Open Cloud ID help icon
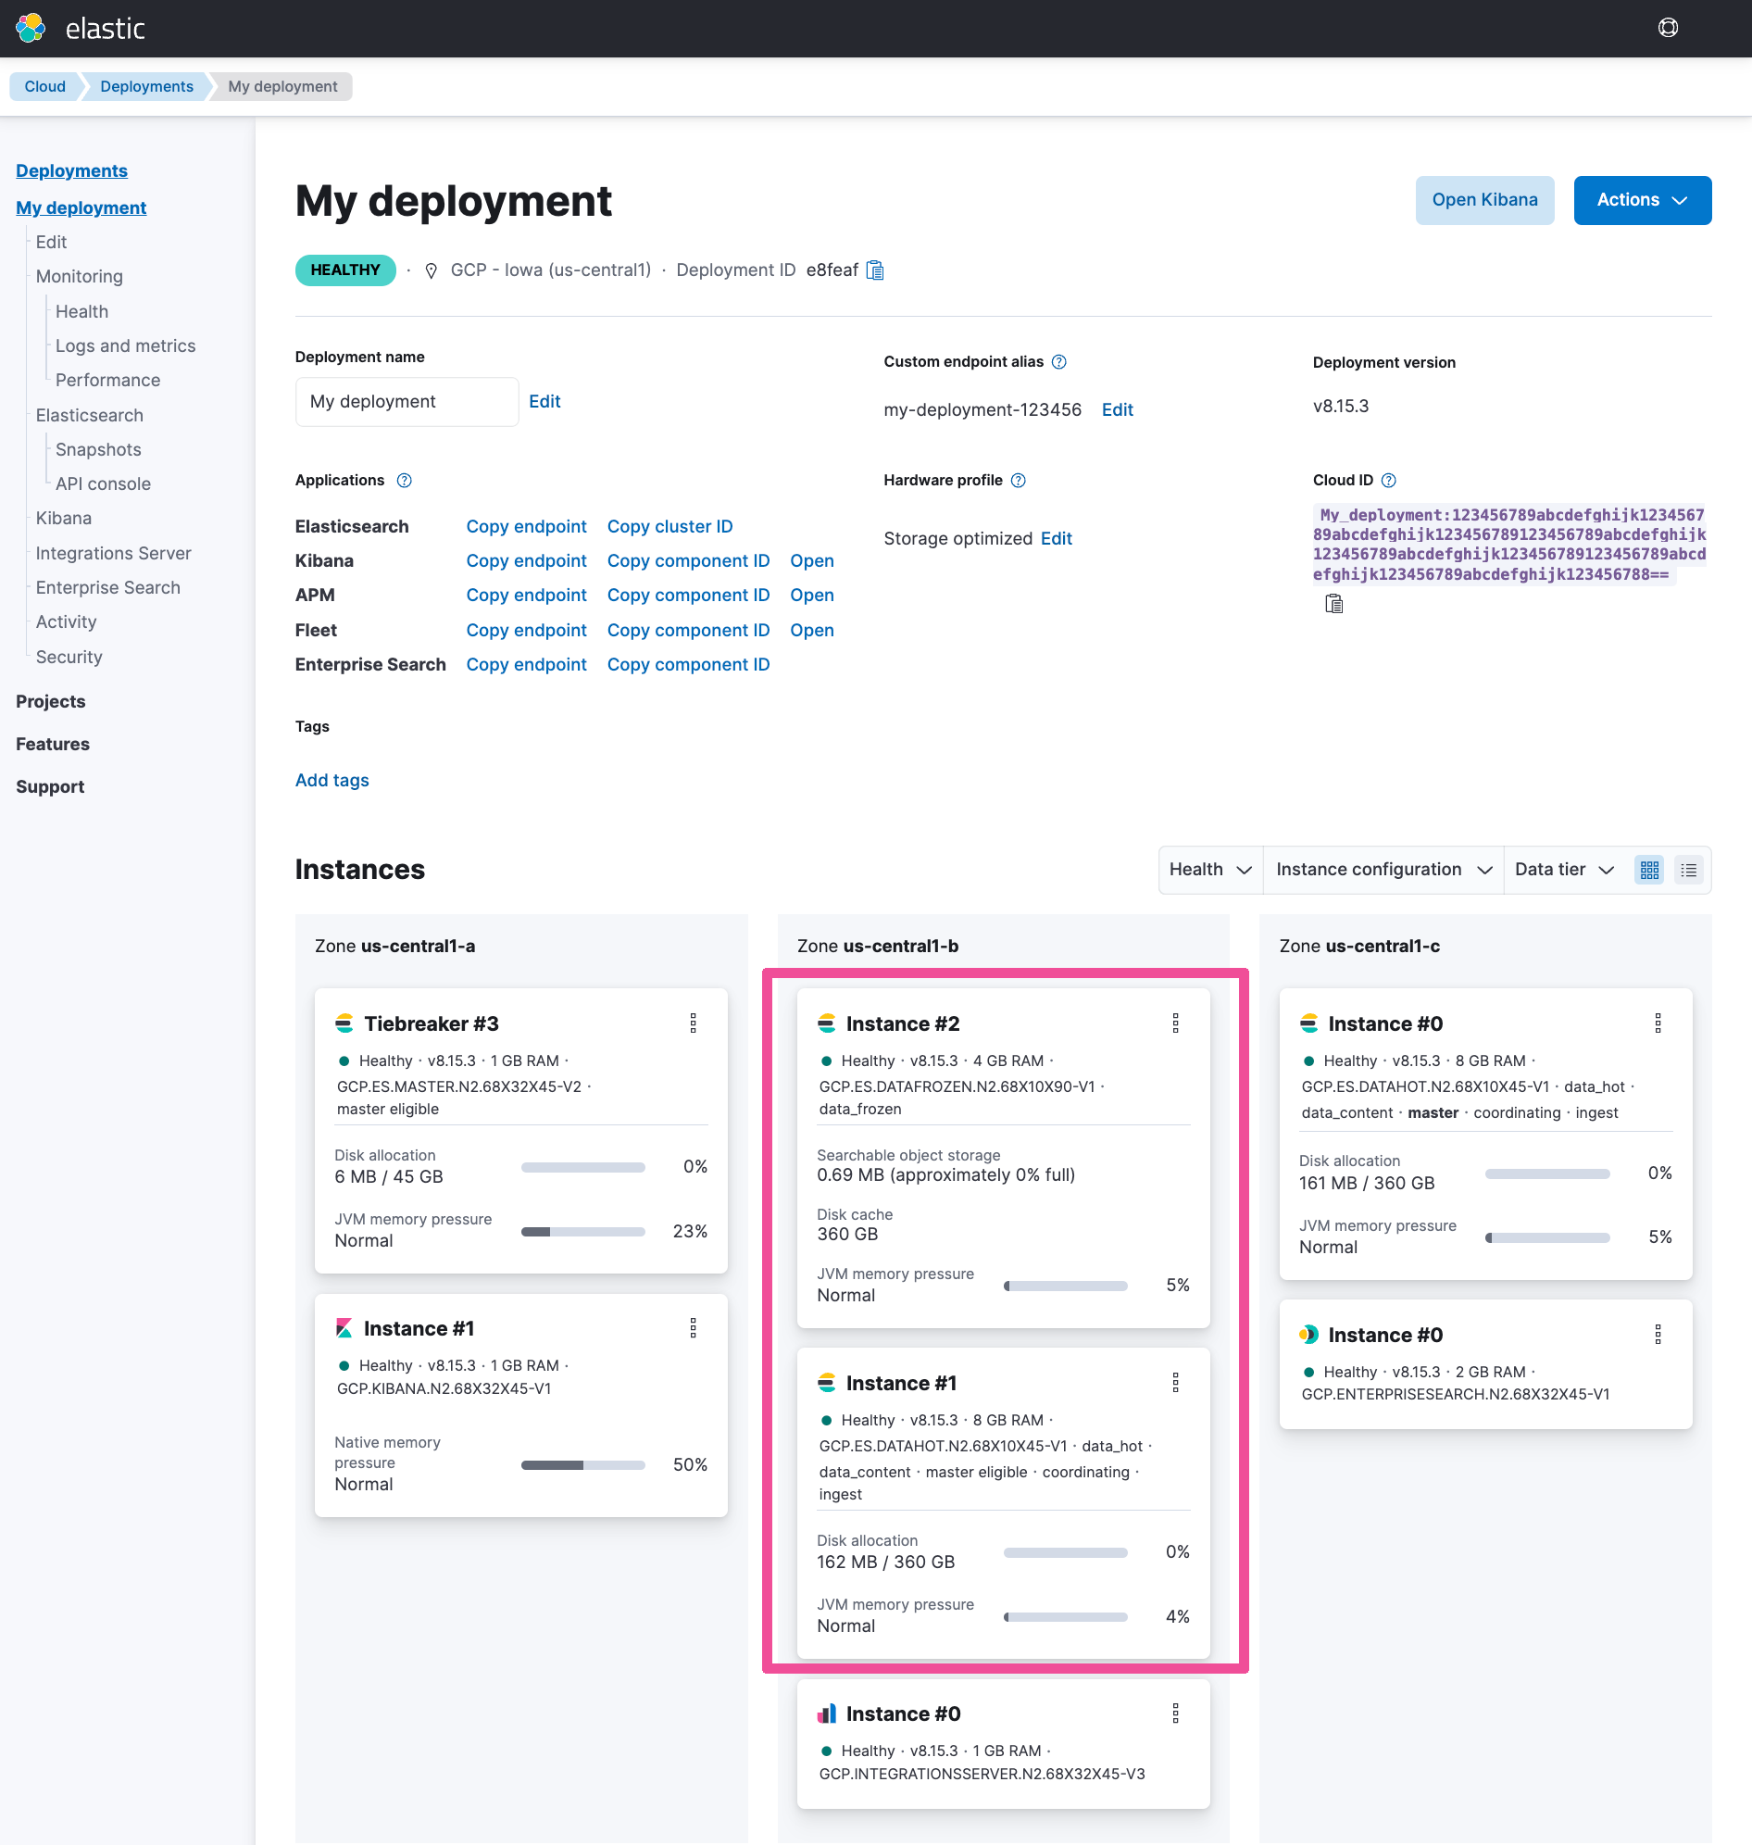Image resolution: width=1752 pixels, height=1845 pixels. click(1388, 480)
